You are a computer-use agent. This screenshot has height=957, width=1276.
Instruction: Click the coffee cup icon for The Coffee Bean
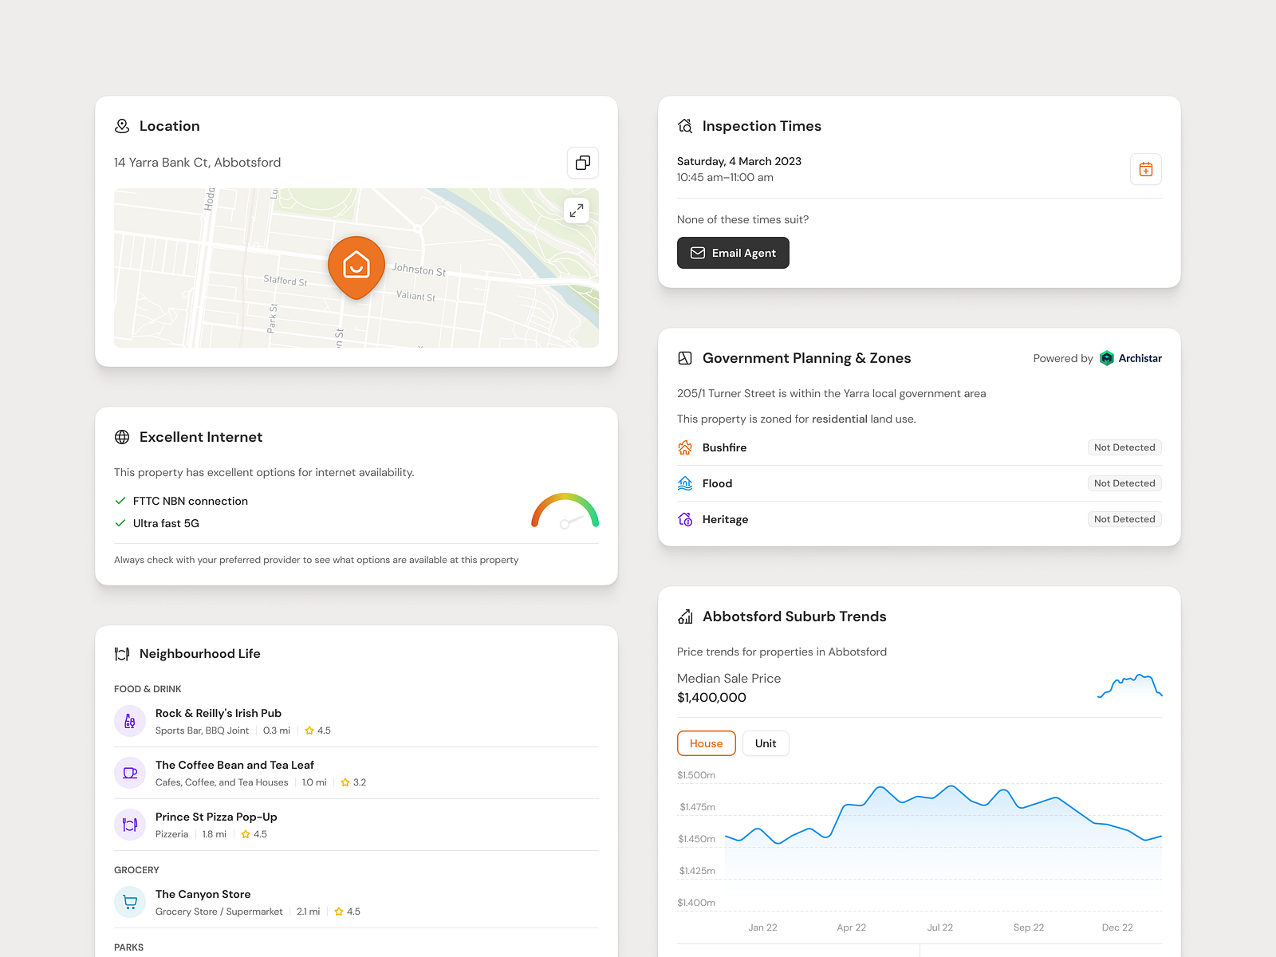129,772
